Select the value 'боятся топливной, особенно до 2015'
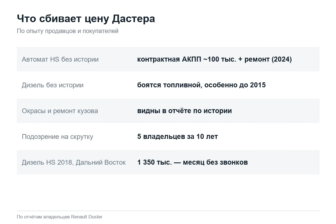Viewport: 336px width, 224px height. click(201, 85)
